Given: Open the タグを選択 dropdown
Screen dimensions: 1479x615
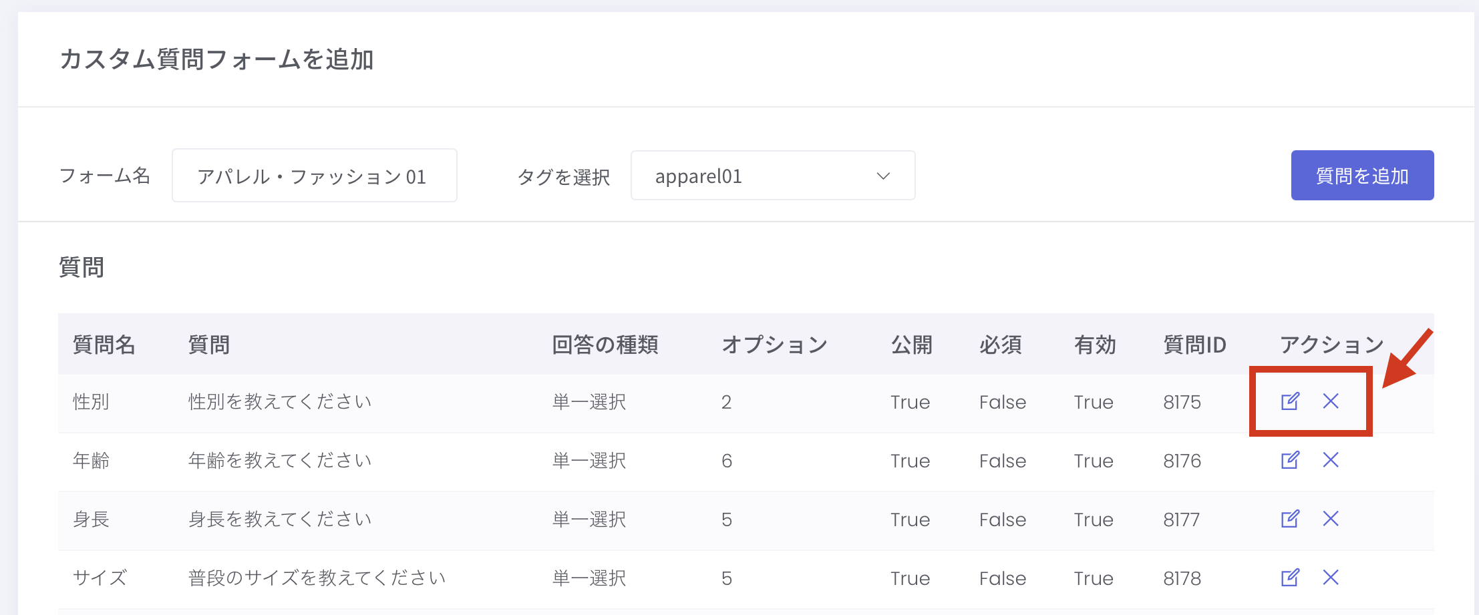Looking at the screenshot, I should [x=772, y=176].
